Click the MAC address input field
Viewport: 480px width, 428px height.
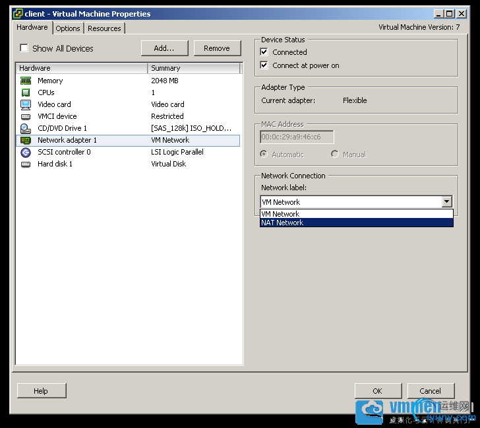[297, 137]
